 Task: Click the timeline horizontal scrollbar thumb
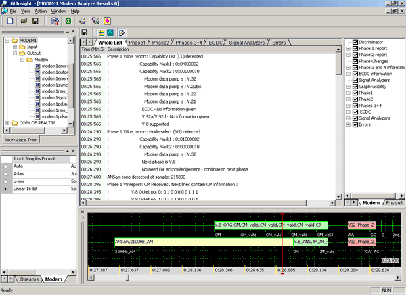[x=127, y=277]
